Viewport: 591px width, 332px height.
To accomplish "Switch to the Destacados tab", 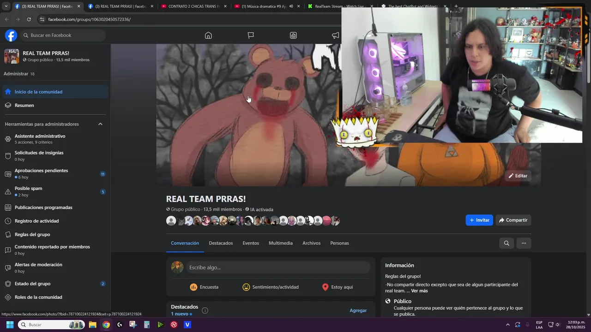I will coord(221,243).
